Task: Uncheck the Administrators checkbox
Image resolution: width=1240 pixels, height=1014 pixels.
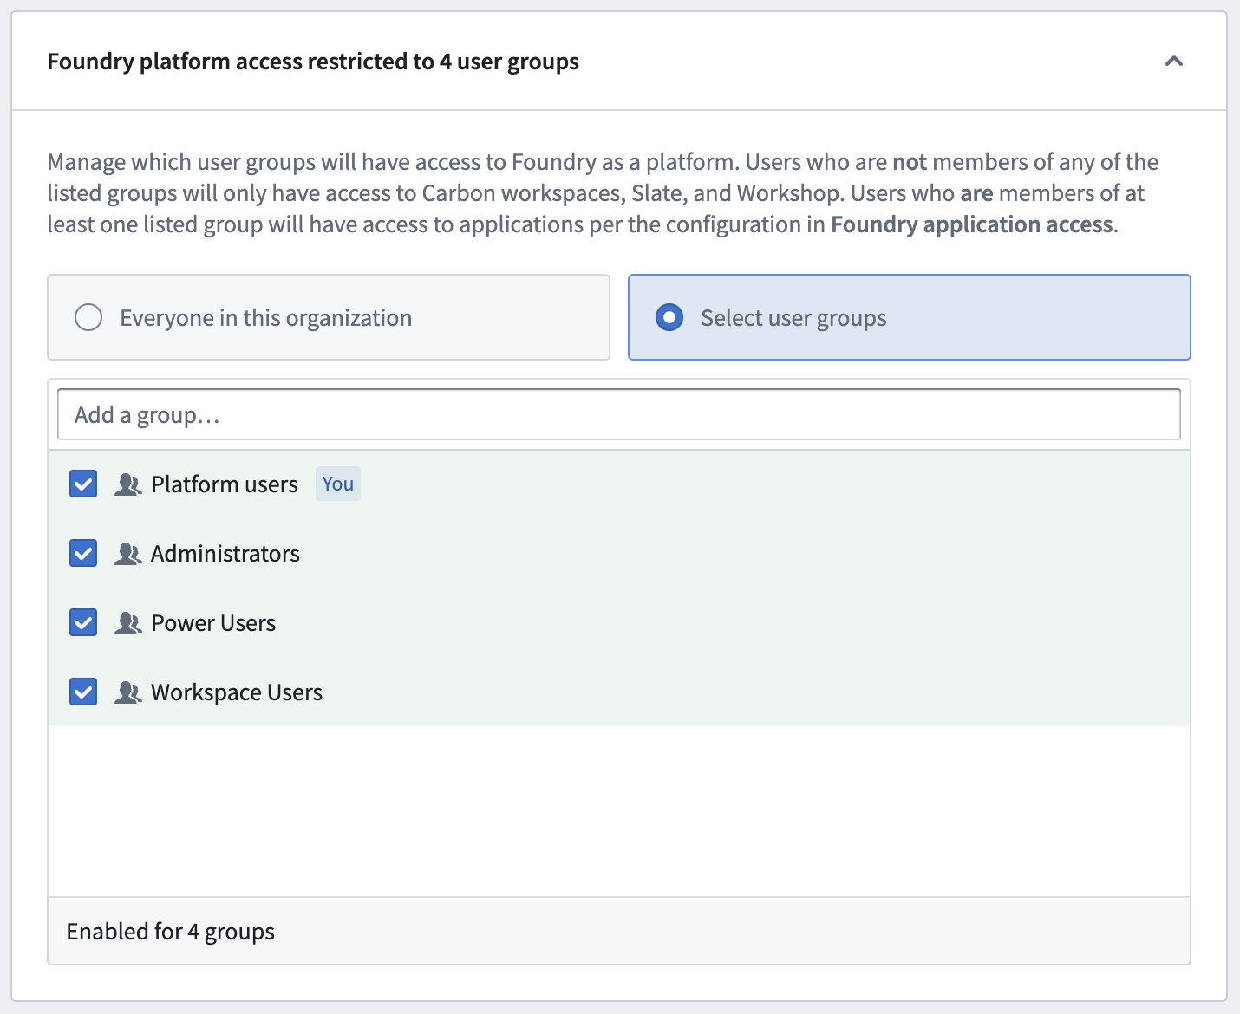Action: (83, 553)
